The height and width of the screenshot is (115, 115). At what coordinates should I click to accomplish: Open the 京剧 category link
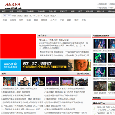pos(5,20)
